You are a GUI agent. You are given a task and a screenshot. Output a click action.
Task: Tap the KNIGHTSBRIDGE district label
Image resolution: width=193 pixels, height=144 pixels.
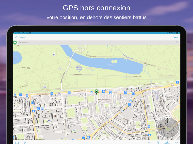[x=105, y=100]
